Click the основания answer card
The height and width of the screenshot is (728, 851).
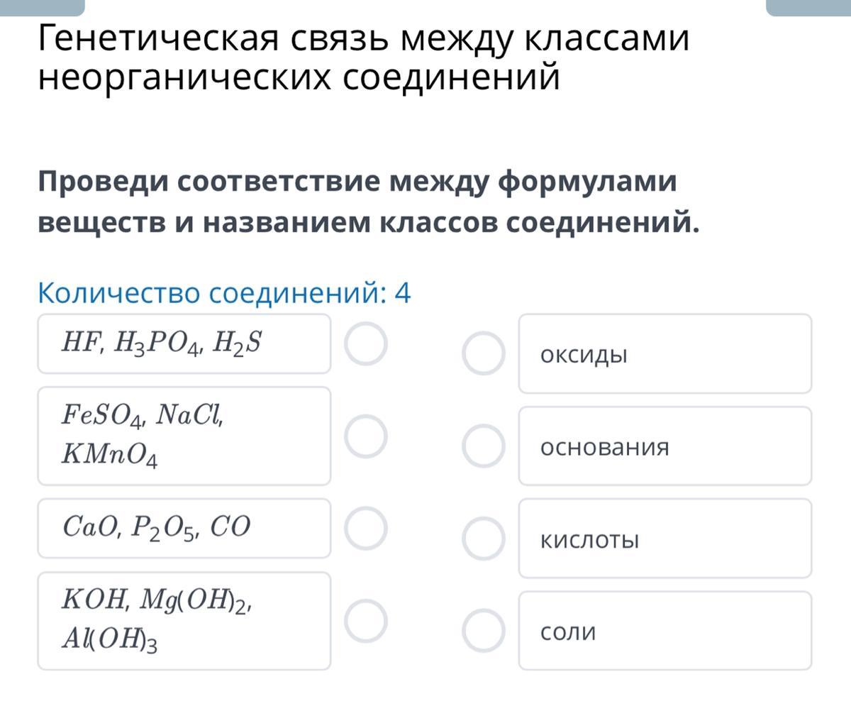[x=664, y=446]
